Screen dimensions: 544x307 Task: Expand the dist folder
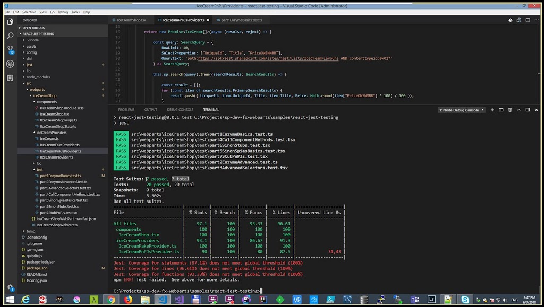[30, 59]
